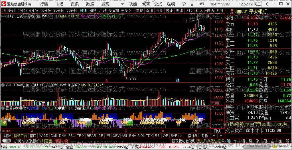Open the 画线 drawing tools

(x=179, y=11)
